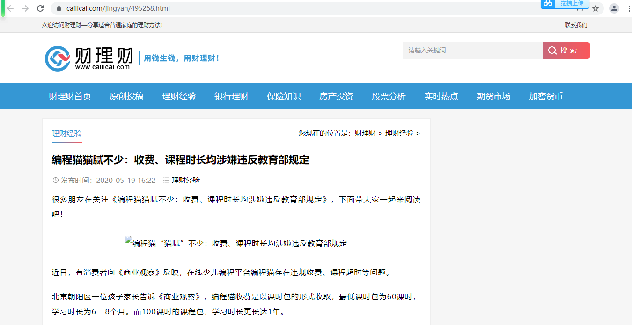
Task: Open 股票分析 navigation item
Action: pyautogui.click(x=389, y=96)
